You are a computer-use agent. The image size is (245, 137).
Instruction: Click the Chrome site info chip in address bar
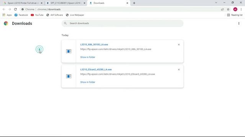[28, 9]
